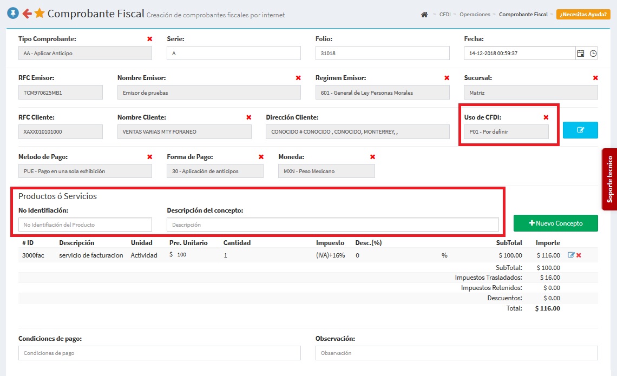Clear the Uso de CFDI value
This screenshot has height=376, width=617.
point(546,117)
